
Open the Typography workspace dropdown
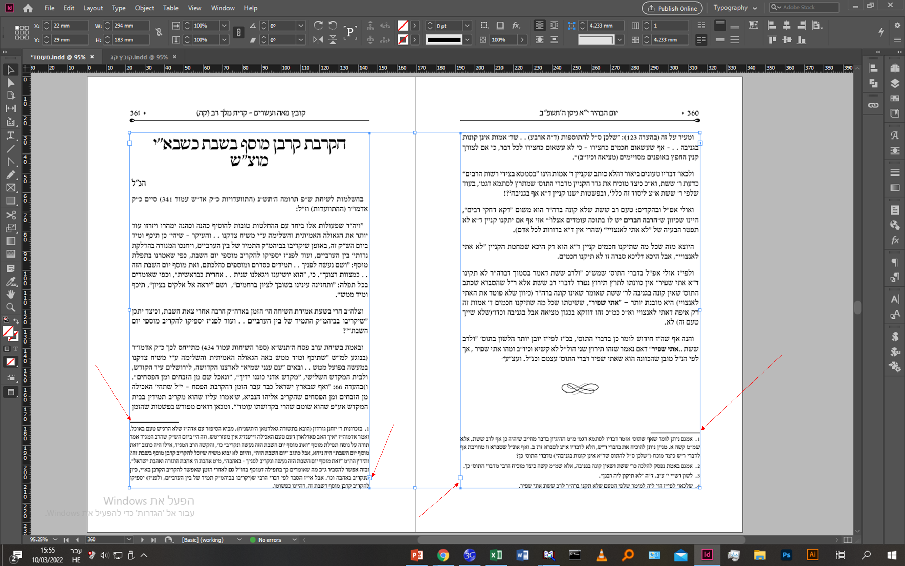click(x=734, y=8)
